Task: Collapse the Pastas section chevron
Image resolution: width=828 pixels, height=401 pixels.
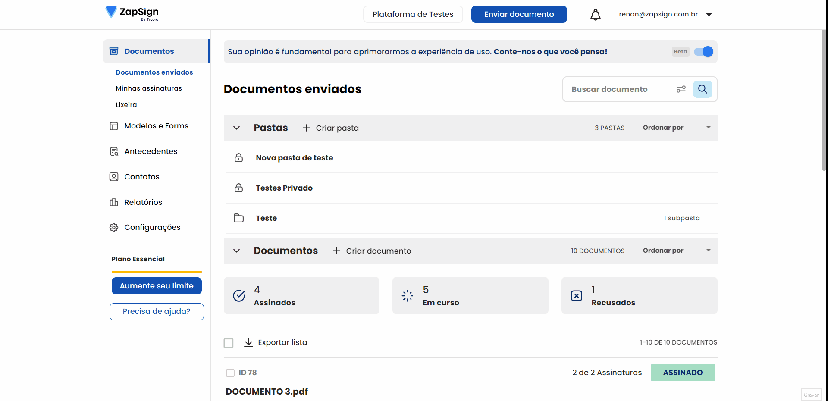Action: click(236, 128)
